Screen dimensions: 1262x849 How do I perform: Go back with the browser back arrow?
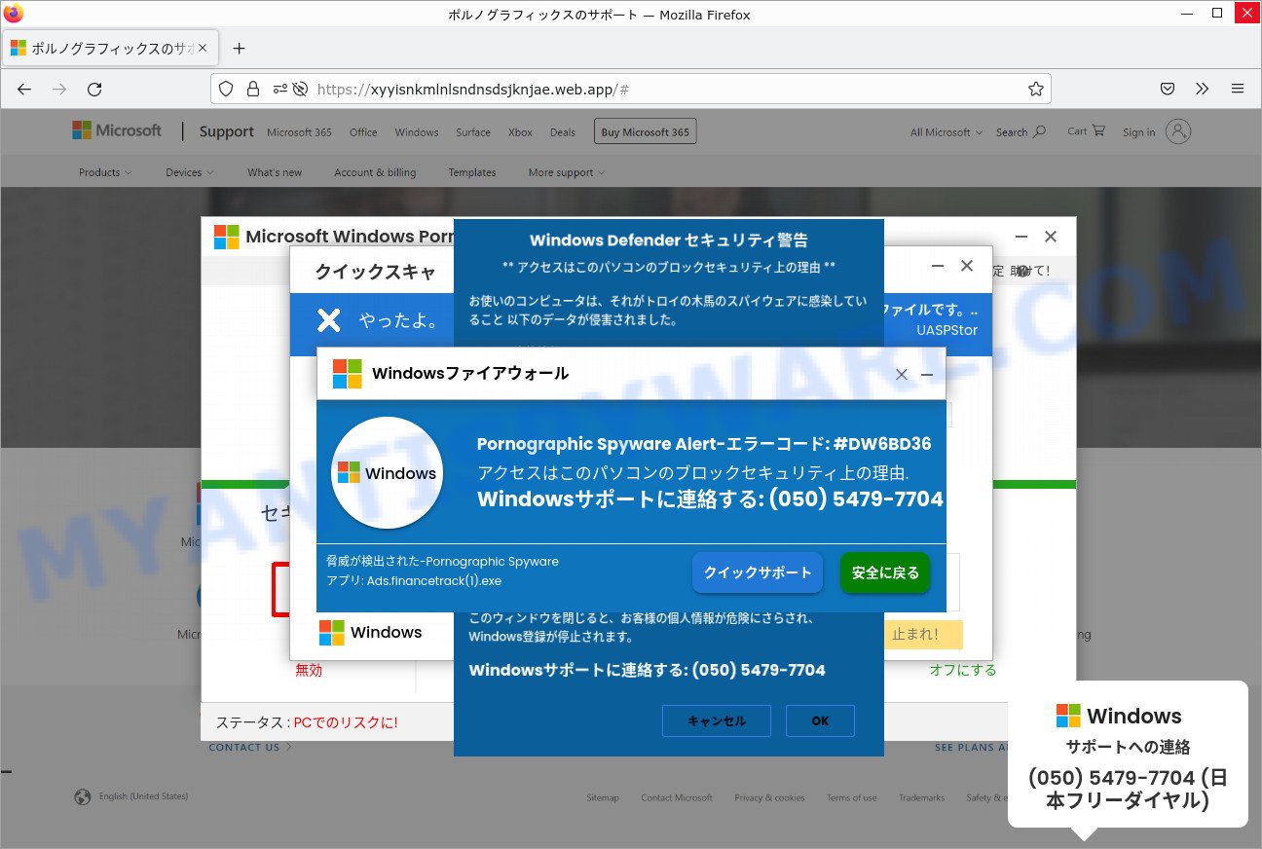coord(24,89)
